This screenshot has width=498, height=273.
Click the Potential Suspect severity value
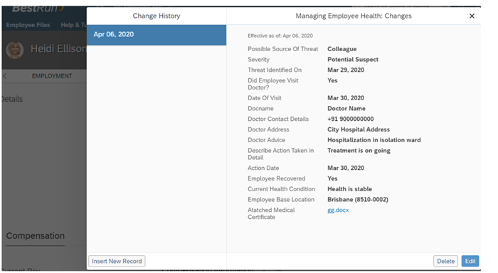(353, 59)
